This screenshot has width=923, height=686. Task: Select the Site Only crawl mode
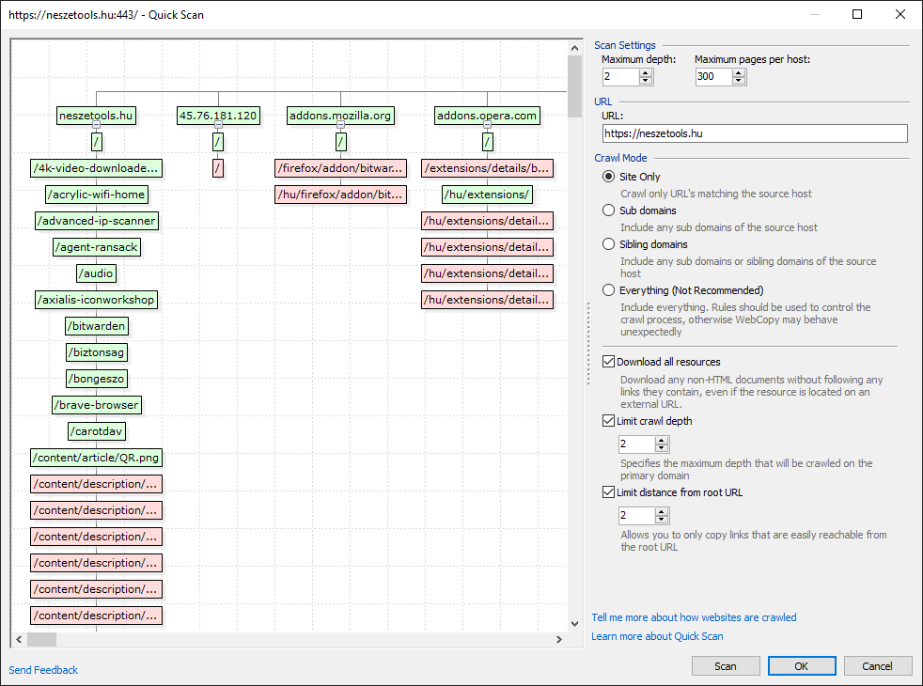click(x=609, y=177)
